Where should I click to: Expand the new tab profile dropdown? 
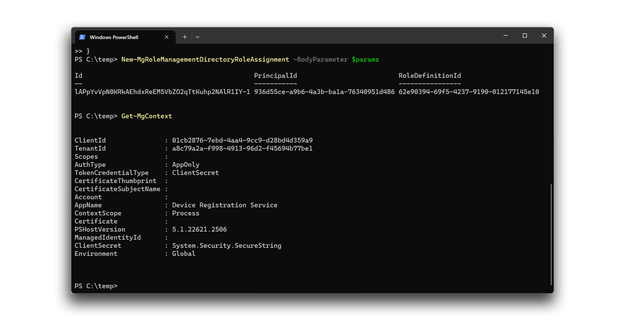[198, 37]
